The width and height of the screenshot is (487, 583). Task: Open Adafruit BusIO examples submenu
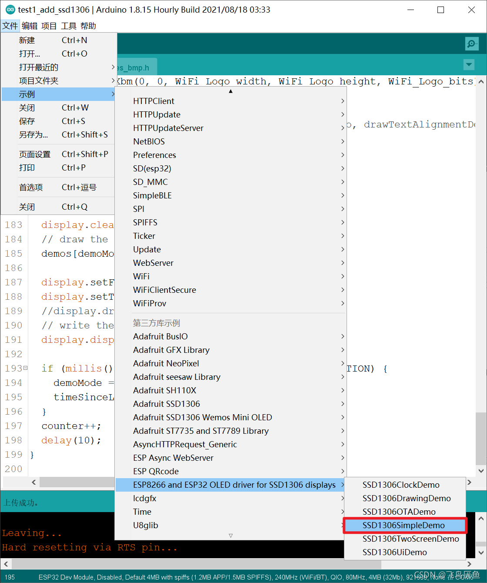pyautogui.click(x=230, y=336)
